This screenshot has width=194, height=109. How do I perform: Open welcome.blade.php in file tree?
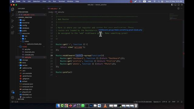pyautogui.click(x=34, y=44)
